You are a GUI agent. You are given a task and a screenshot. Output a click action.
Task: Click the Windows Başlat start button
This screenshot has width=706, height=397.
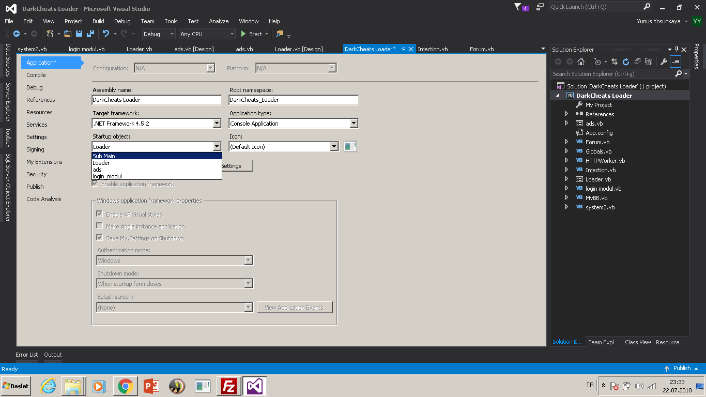point(16,386)
